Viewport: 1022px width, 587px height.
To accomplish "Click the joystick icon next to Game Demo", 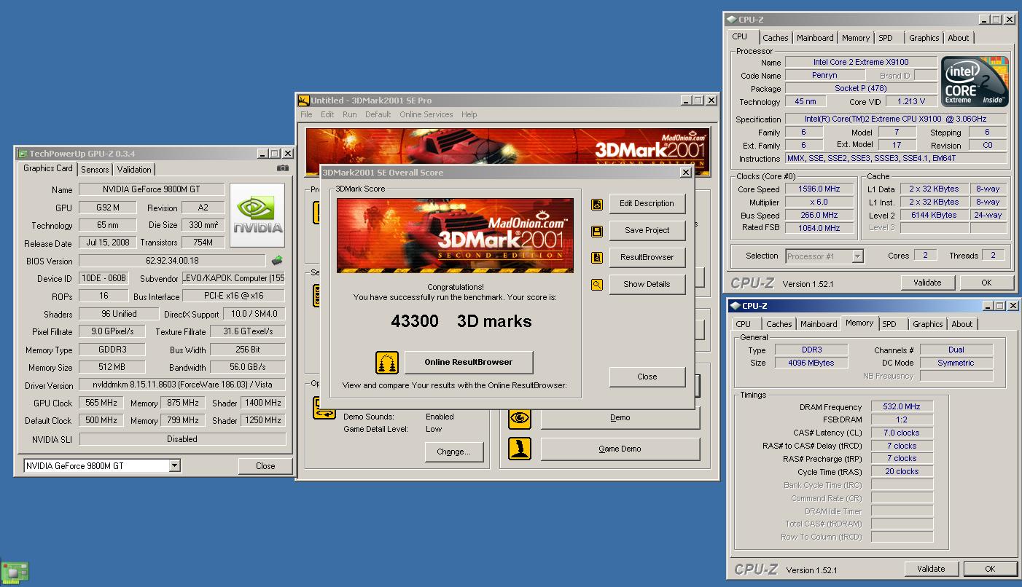I will 520,449.
